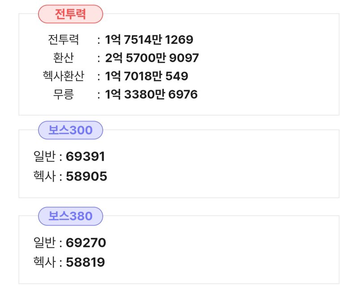Select the 보스380 section badge

tap(70, 216)
